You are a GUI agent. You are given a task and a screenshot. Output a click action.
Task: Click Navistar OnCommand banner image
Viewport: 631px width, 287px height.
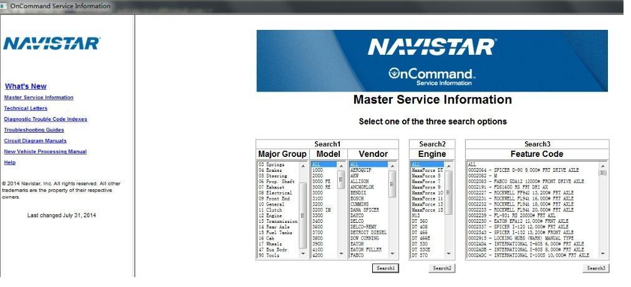432,60
